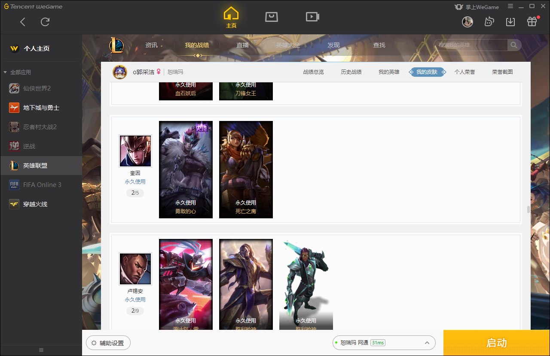Viewport: 550px width, 356px height.
Task: Click the 启动 launch button
Action: [497, 343]
